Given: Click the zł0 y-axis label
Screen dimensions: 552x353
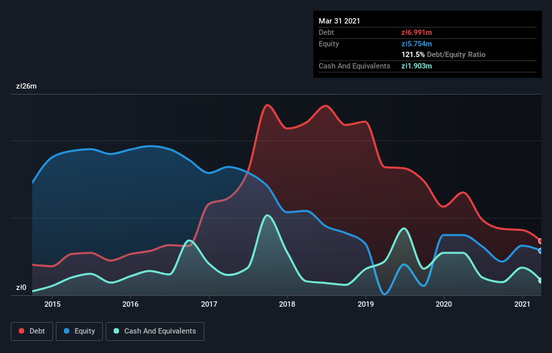Looking at the screenshot, I should (x=21, y=287).
